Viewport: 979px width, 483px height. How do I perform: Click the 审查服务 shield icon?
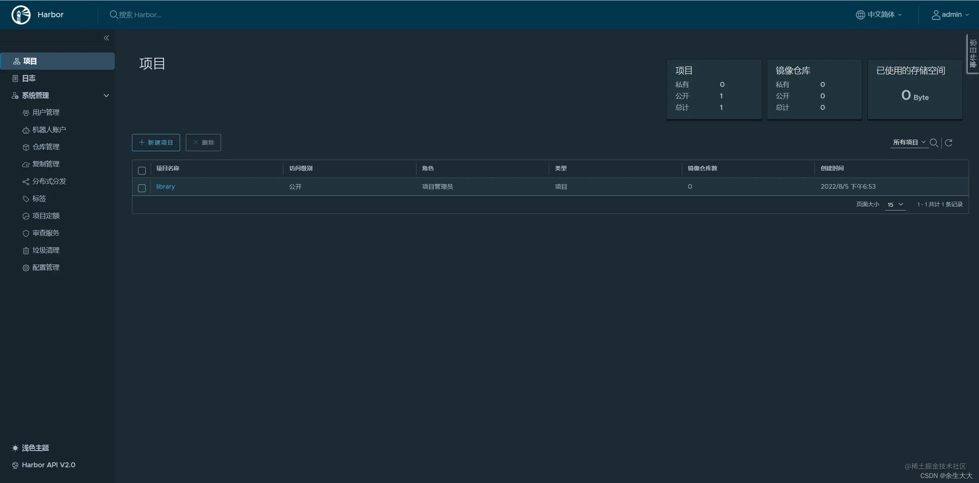pos(26,233)
